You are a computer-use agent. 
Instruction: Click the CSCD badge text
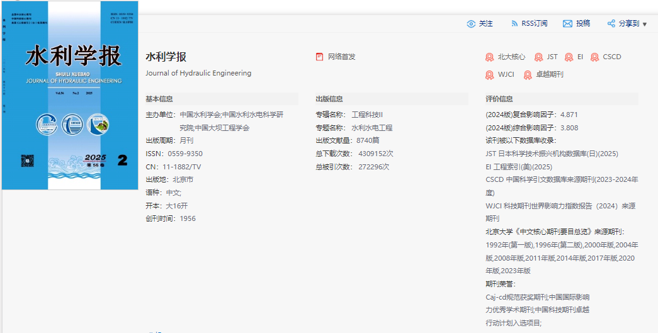tap(612, 57)
